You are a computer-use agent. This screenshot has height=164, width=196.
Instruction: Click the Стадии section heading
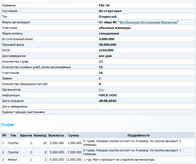pyautogui.click(x=8, y=125)
